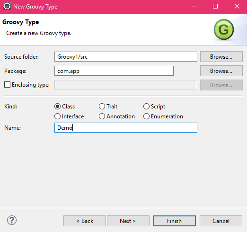Go Back to previous wizard page
The image size is (247, 232).
click(x=85, y=221)
